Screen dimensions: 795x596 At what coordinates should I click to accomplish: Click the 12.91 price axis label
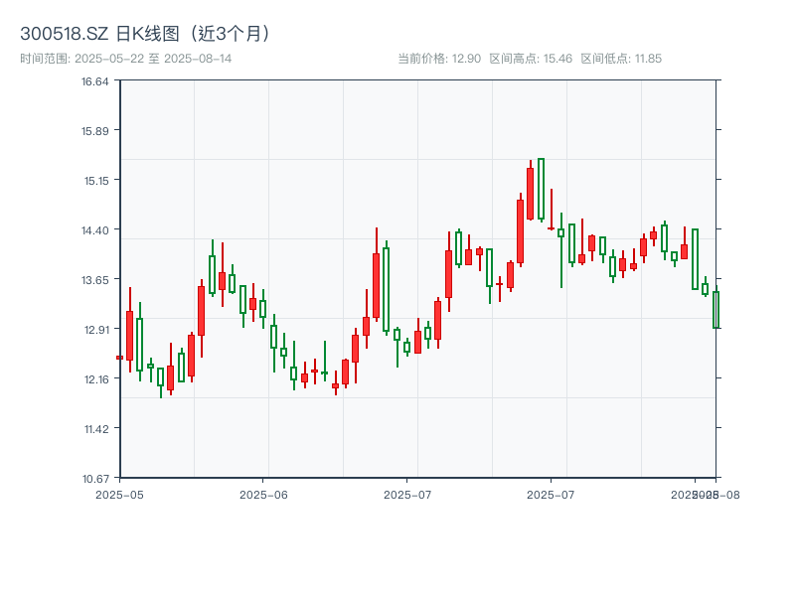coord(93,329)
